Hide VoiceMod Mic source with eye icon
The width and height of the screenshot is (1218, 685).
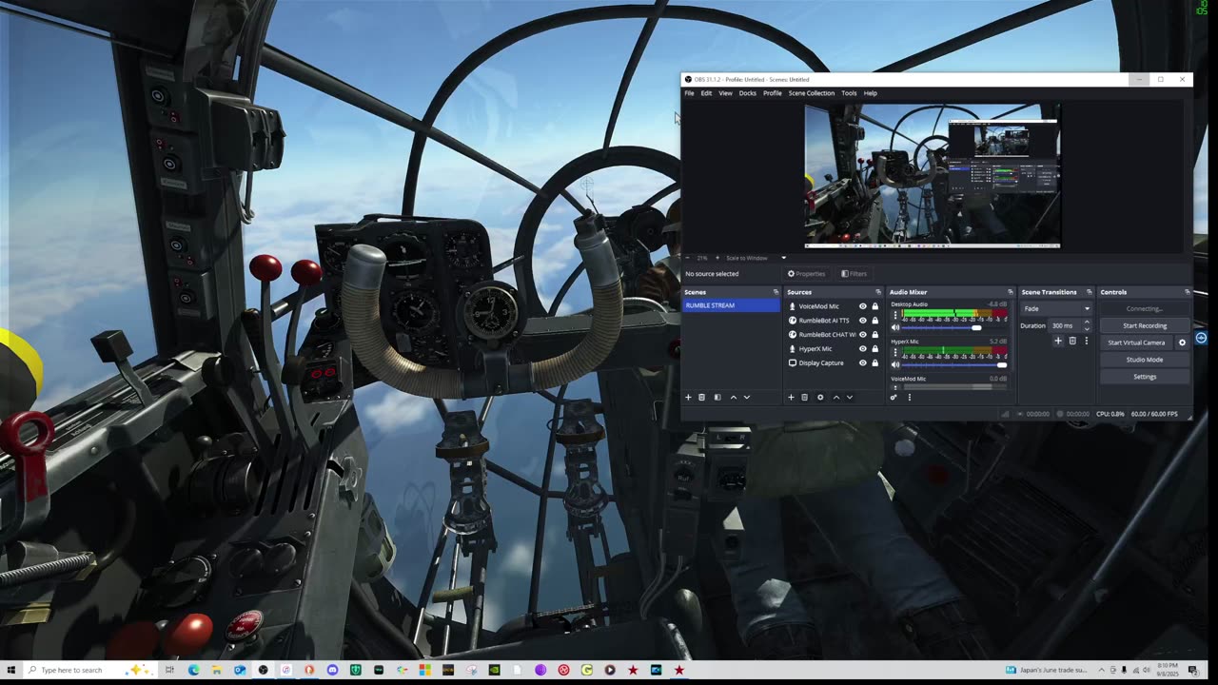coord(863,306)
